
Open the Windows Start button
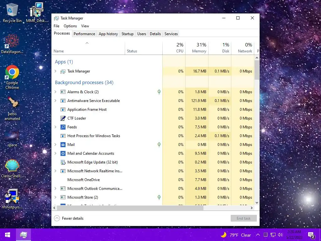point(8,235)
